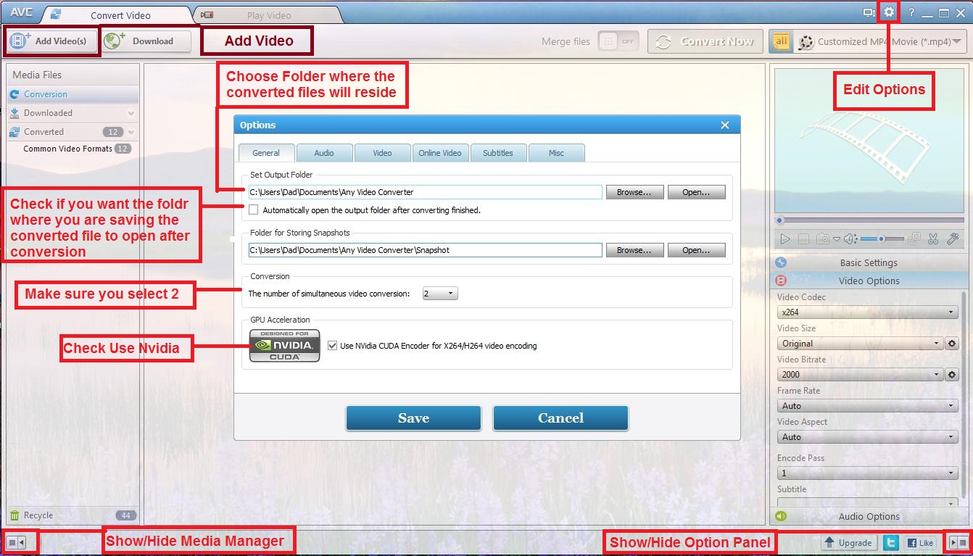Mute audio with the speaker icon
The height and width of the screenshot is (556, 973).
pyautogui.click(x=850, y=238)
